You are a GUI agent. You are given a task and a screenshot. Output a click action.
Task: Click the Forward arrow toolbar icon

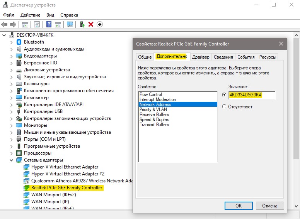13,24
